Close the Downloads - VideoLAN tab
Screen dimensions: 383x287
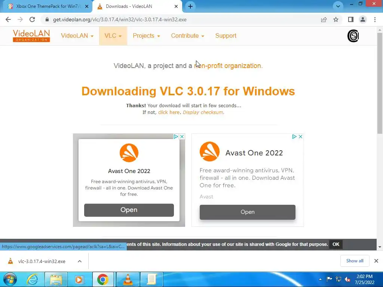tap(176, 6)
